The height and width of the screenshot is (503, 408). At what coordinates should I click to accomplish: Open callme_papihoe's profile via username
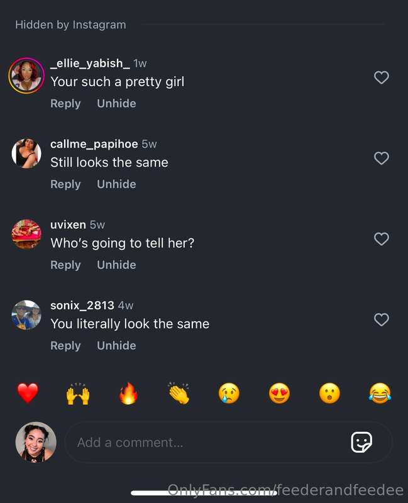point(94,144)
